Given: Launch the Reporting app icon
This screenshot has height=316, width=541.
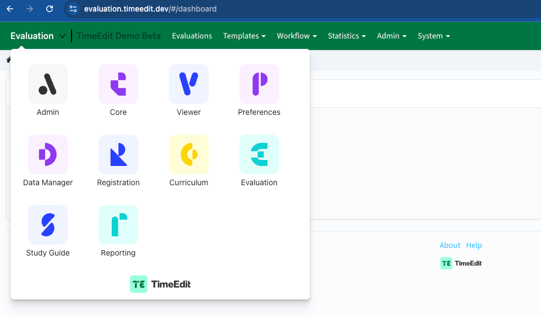Looking at the screenshot, I should coord(118,225).
